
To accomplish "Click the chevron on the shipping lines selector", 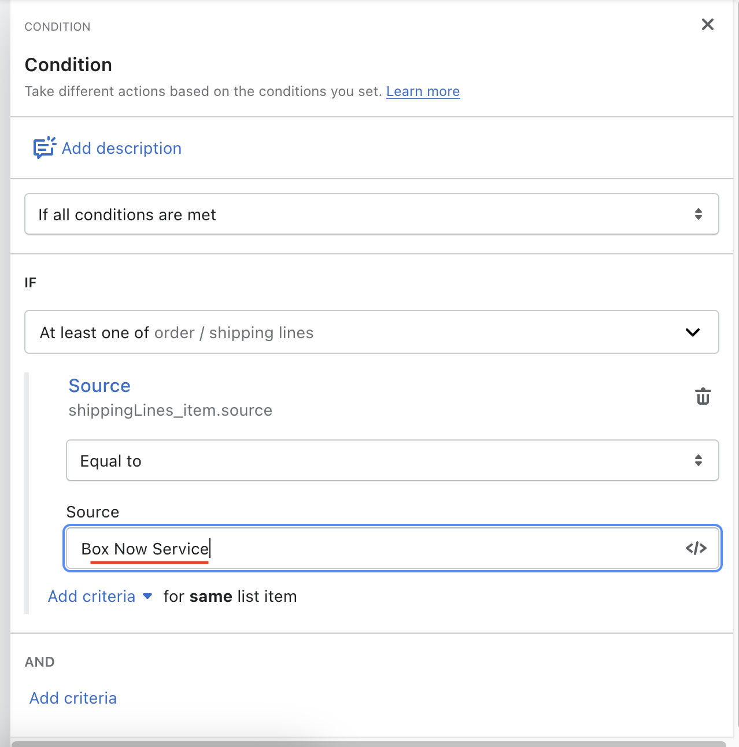I will (x=692, y=332).
